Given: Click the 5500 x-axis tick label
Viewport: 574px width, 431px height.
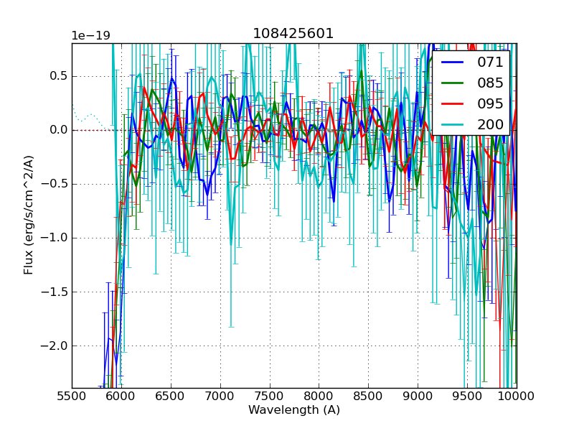Looking at the screenshot, I should (72, 396).
